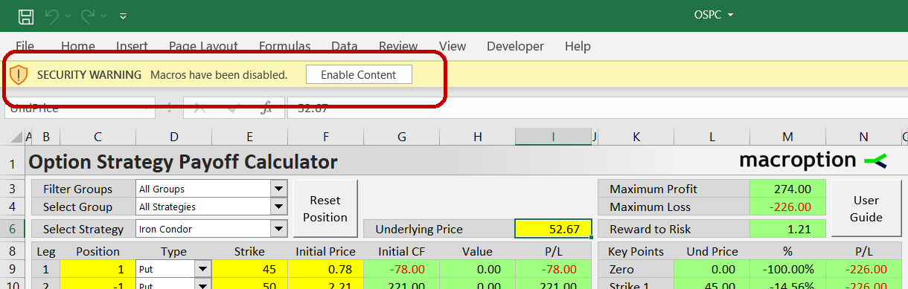Image resolution: width=908 pixels, height=289 pixels.
Task: Open the Select Group dropdown arrow
Action: (279, 207)
